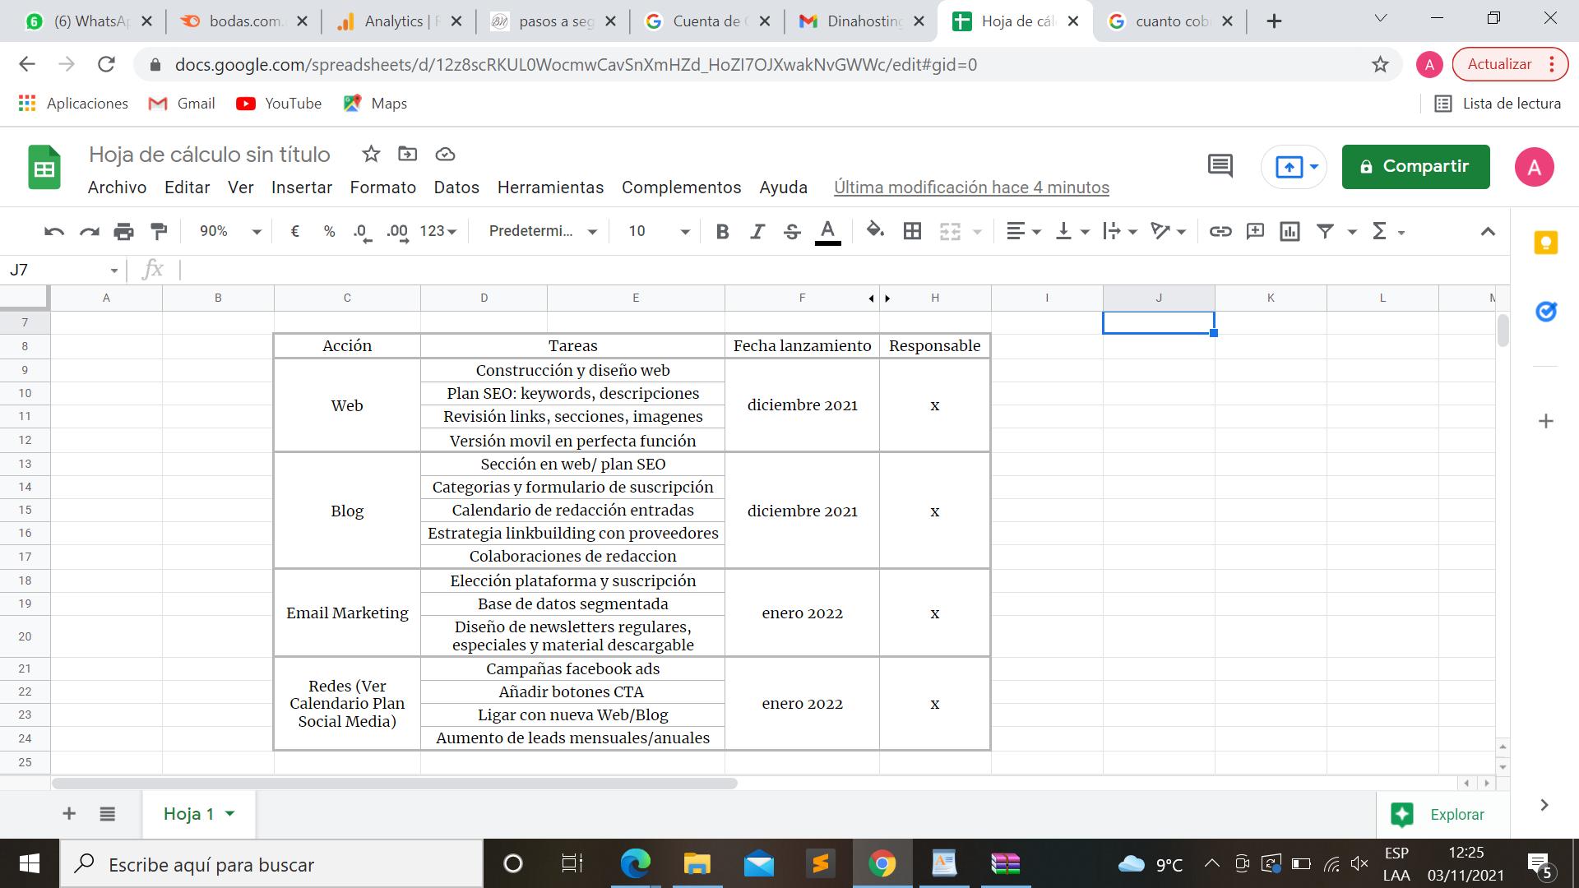Viewport: 1579px width, 888px height.
Task: Toggle italic formatting
Action: click(x=757, y=232)
